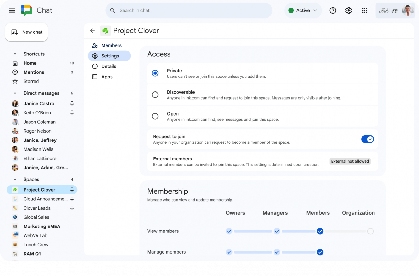Open the Marketing EMEA space

(x=42, y=226)
